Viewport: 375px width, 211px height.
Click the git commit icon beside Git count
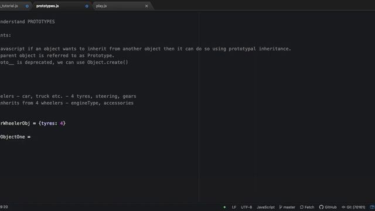[343, 207]
